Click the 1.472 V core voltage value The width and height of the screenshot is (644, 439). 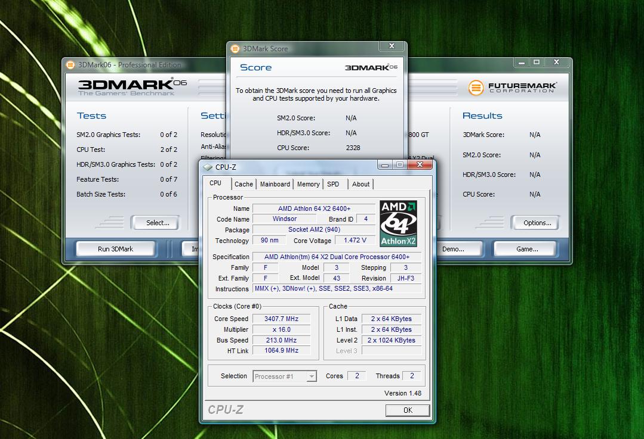(x=355, y=240)
